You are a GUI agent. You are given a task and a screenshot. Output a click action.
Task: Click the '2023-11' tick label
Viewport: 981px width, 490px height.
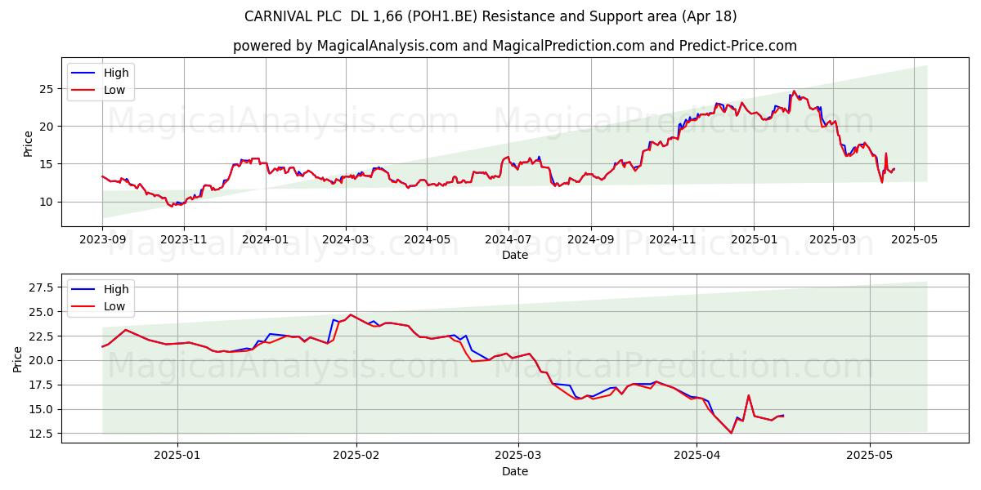click(183, 240)
